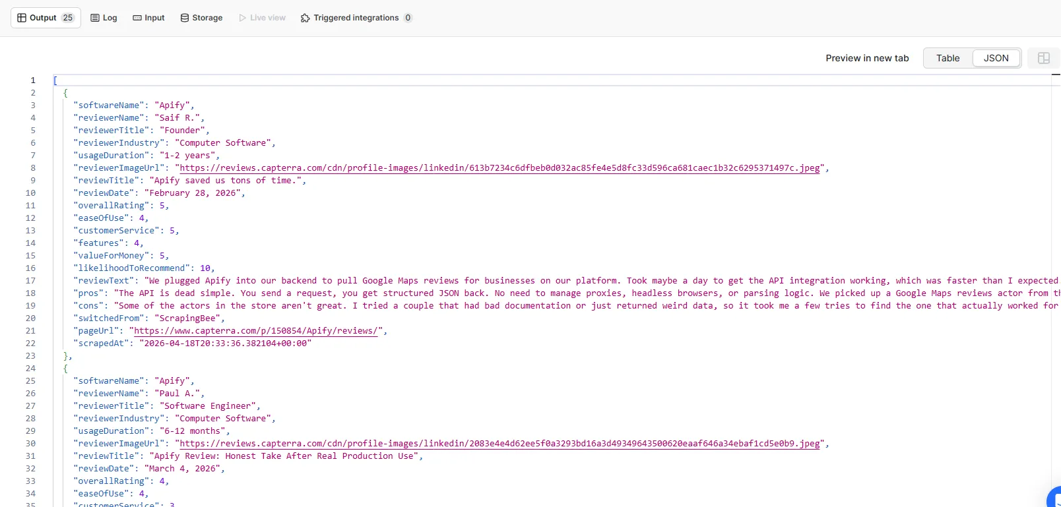Click the Storage database icon
This screenshot has width=1061, height=507.
(185, 18)
